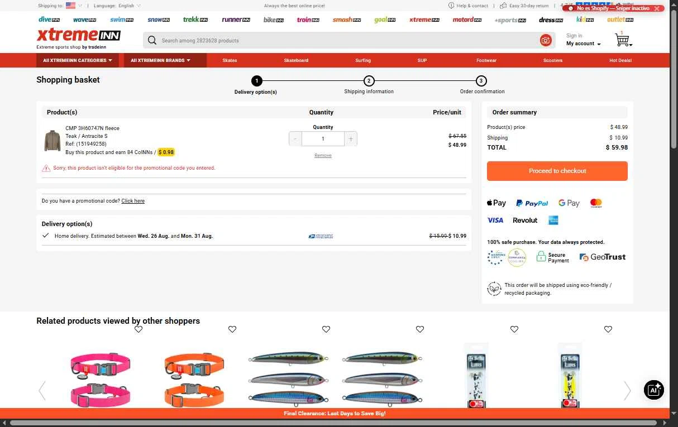Viewport: 678px width, 427px height.
Task: Click the product search field
Action: pyautogui.click(x=349, y=40)
